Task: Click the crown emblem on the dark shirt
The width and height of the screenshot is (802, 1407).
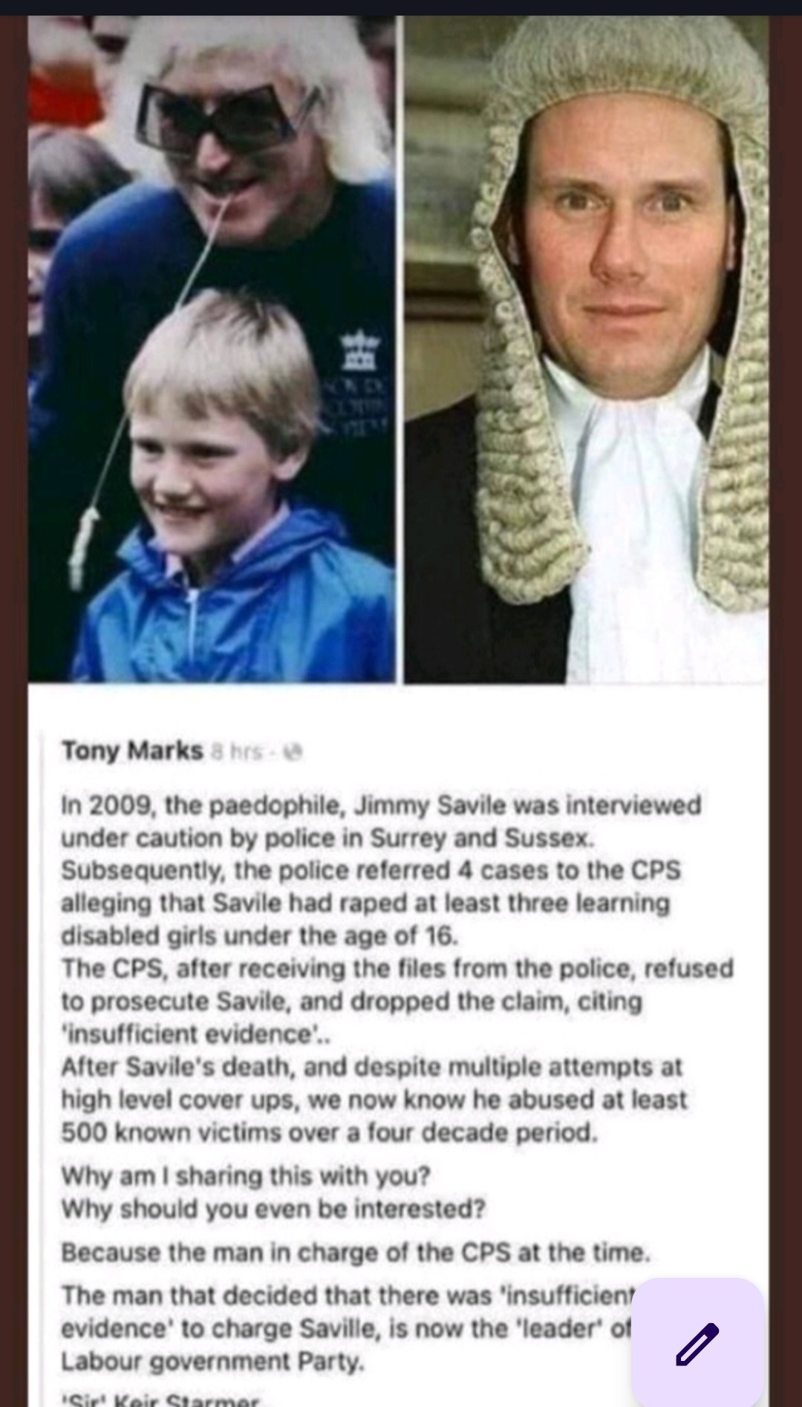Action: 359,350
